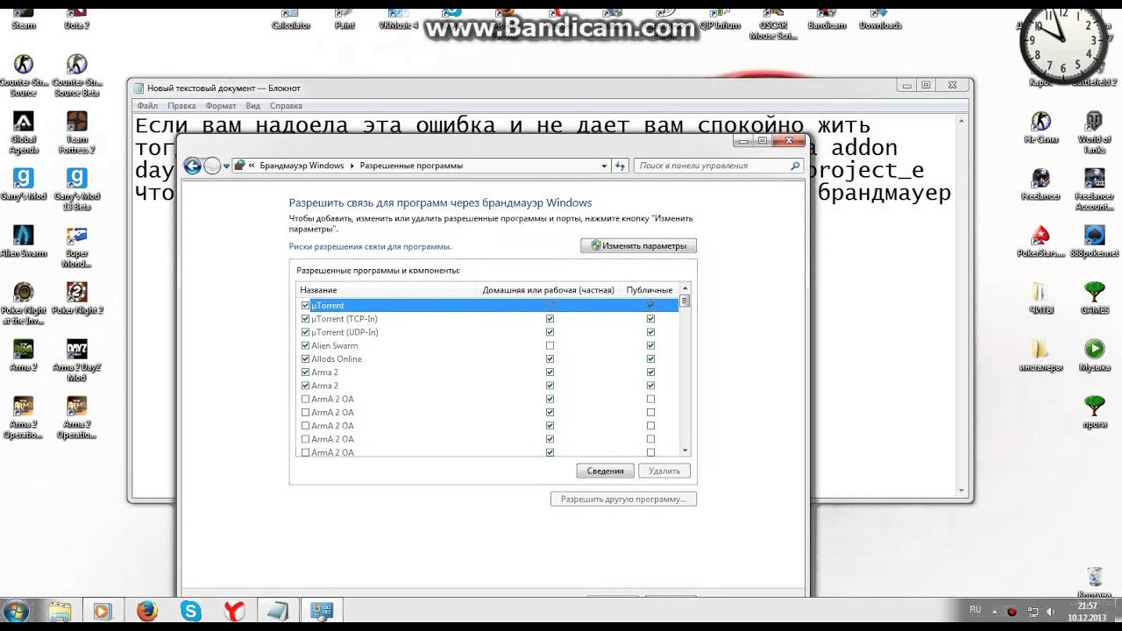Image resolution: width=1122 pixels, height=631 pixels.
Task: Toggle the µTorrent (UDP-In) name checkbox
Action: (x=305, y=332)
